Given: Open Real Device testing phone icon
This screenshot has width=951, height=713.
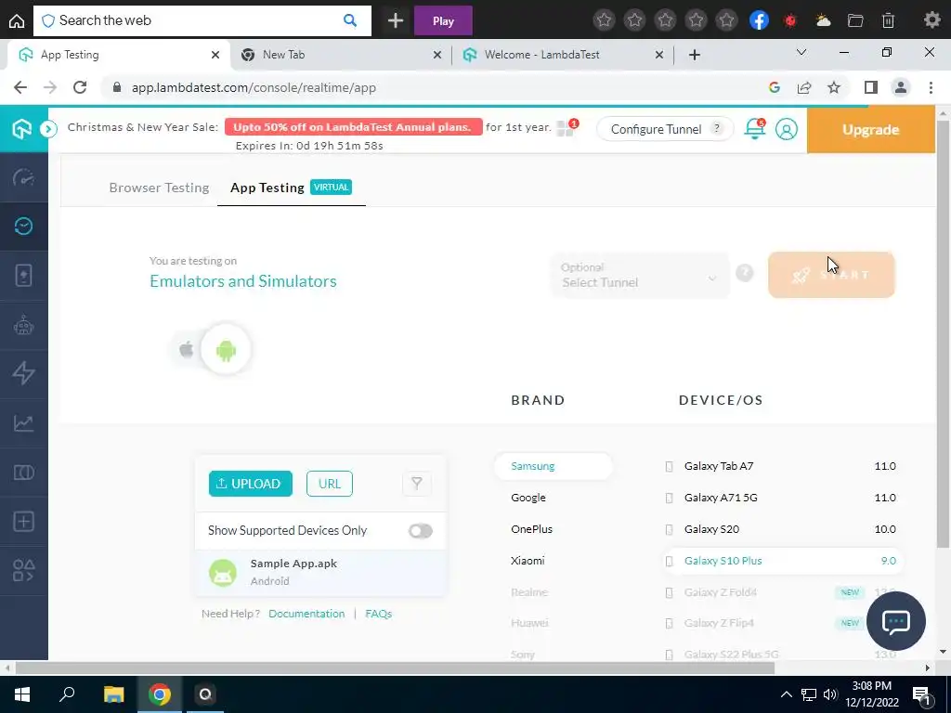Looking at the screenshot, I should click(x=23, y=276).
